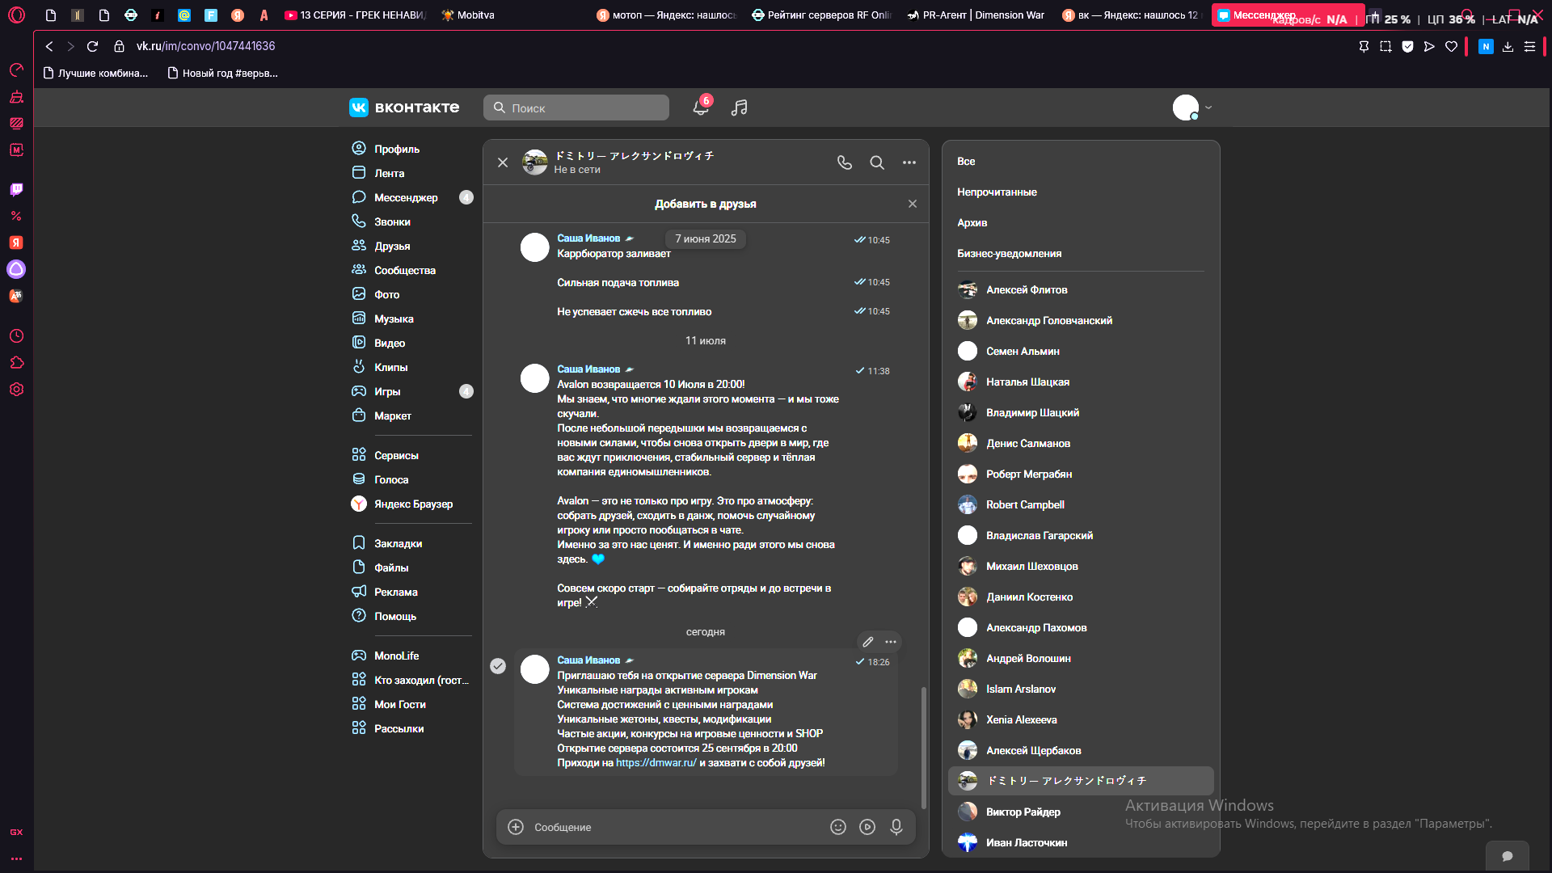Open chat with Robert Campbell
1552x873 pixels.
[x=1081, y=504]
